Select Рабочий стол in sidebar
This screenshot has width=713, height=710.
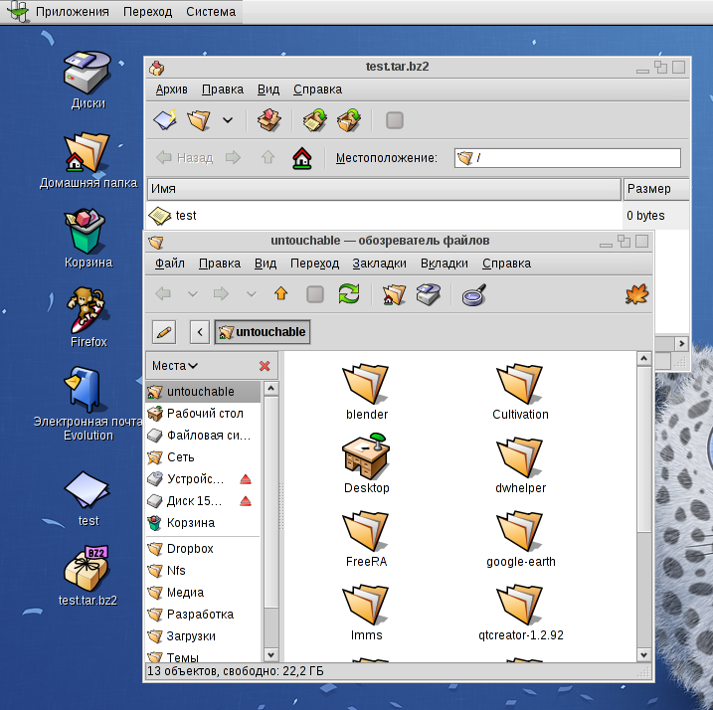(x=203, y=414)
